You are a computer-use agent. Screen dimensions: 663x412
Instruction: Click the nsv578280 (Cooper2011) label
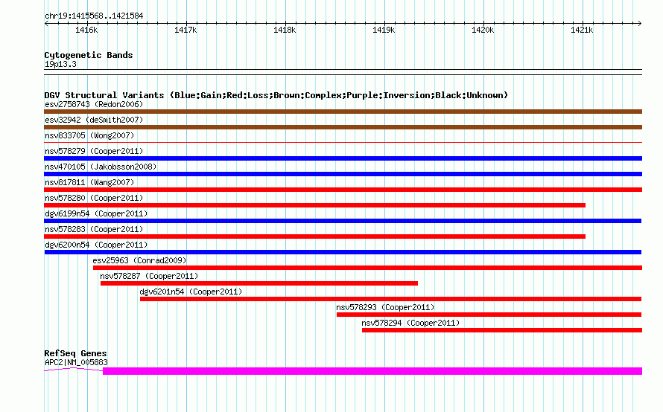pyautogui.click(x=94, y=198)
